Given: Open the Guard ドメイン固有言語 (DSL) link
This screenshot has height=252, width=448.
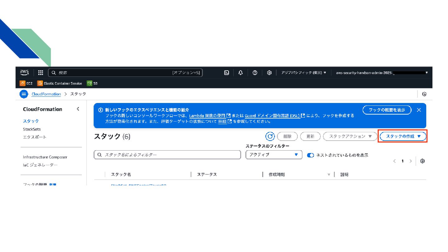Looking at the screenshot, I should pyautogui.click(x=275, y=116).
